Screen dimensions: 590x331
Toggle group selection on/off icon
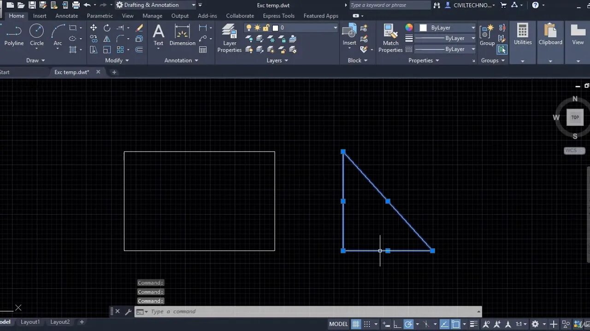click(502, 50)
